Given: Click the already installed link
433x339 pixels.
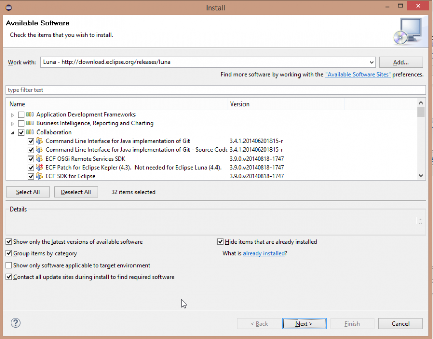Looking at the screenshot, I should click(264, 253).
